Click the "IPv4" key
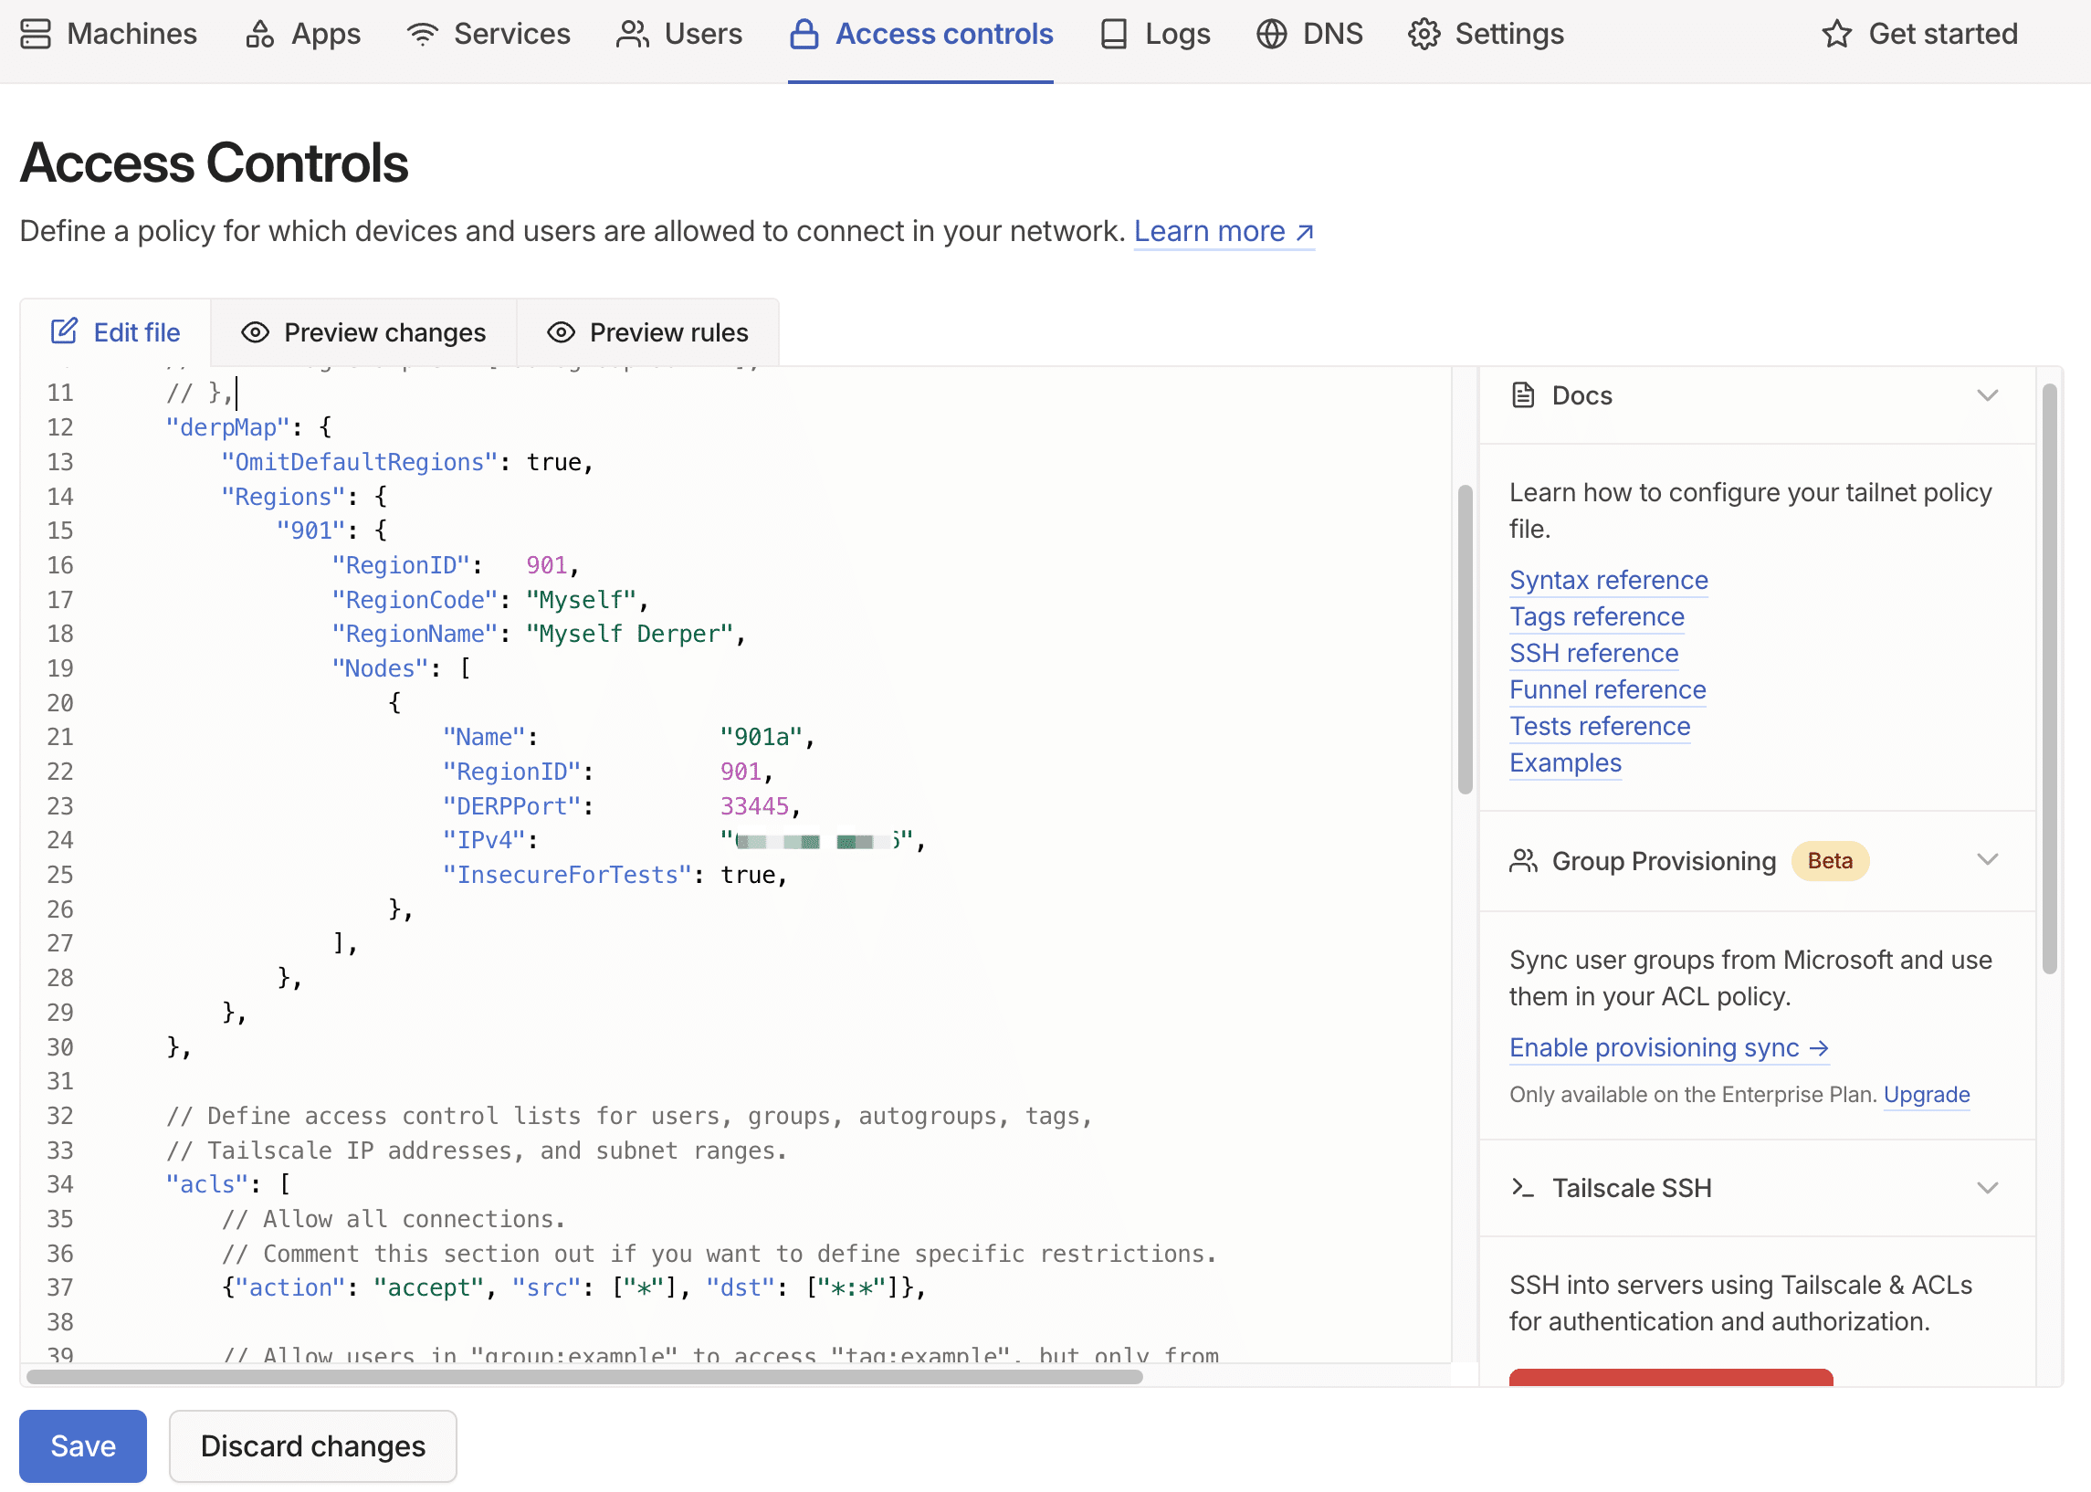2091x1492 pixels. pyautogui.click(x=484, y=840)
